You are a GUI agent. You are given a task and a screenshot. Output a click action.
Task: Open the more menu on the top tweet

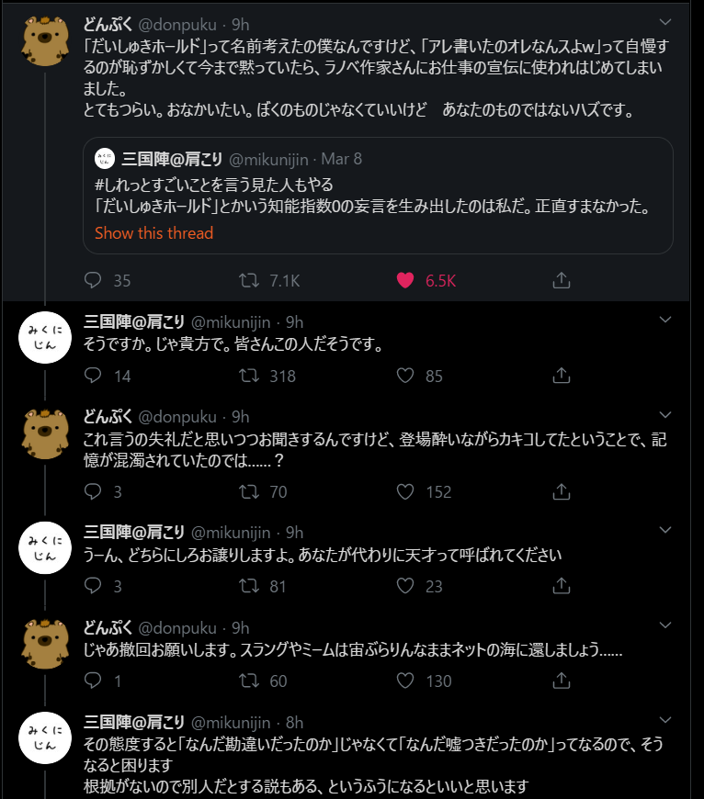(x=666, y=20)
